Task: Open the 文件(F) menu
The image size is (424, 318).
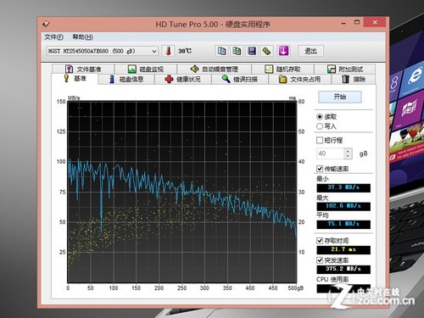Action: (53, 37)
